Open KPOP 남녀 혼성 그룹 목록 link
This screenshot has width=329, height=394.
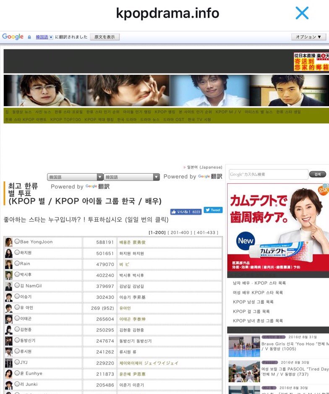258,321
